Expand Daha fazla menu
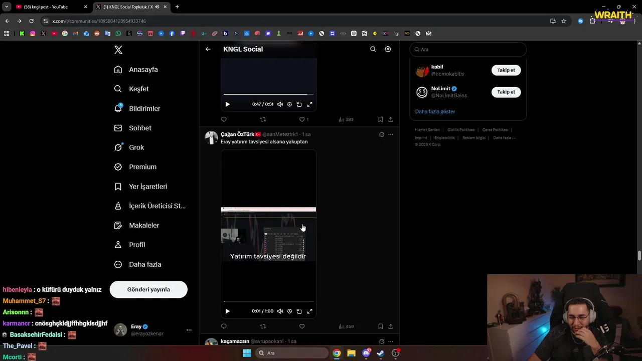The image size is (642, 361). point(137,264)
